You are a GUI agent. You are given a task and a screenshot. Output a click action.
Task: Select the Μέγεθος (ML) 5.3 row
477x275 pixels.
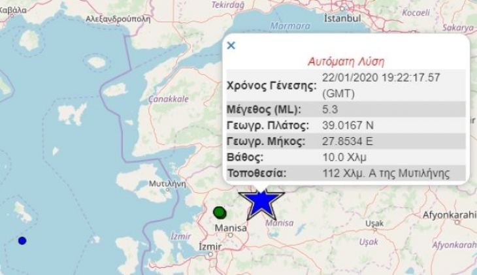tap(346, 109)
